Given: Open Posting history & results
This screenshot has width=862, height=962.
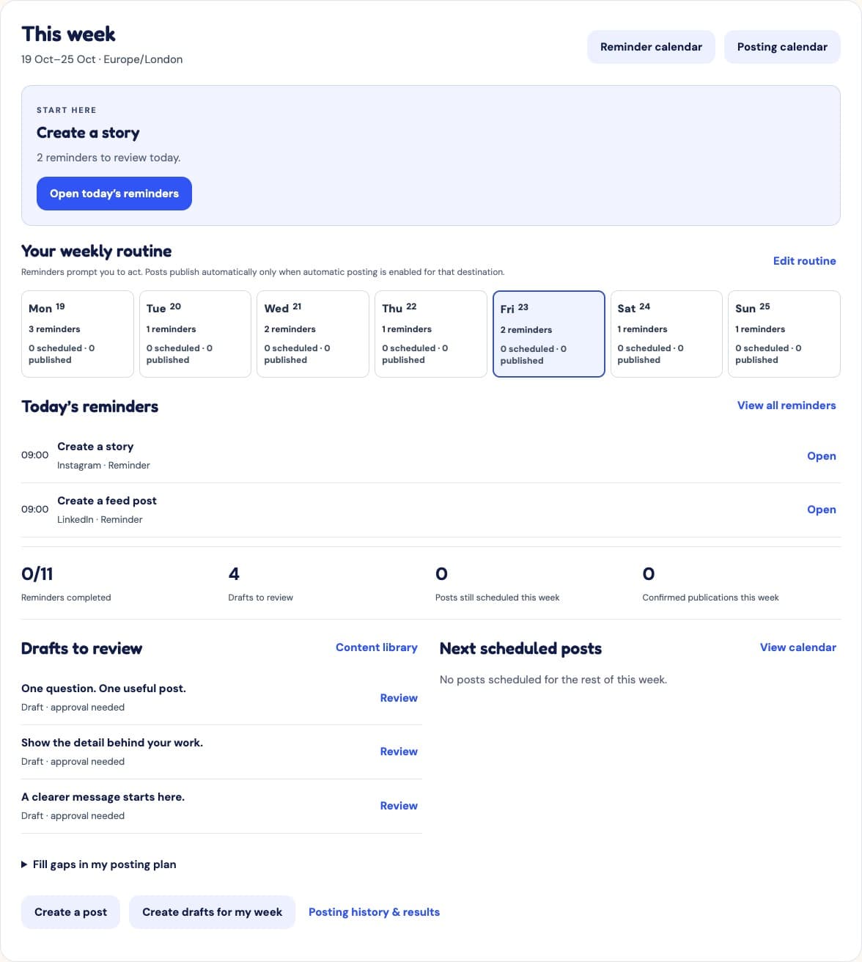Looking at the screenshot, I should pos(374,912).
